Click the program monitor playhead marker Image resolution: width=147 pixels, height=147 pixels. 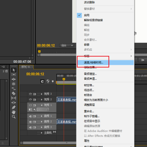39,52
